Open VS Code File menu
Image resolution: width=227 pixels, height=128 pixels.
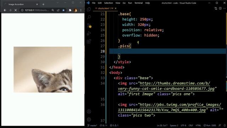[94, 3]
